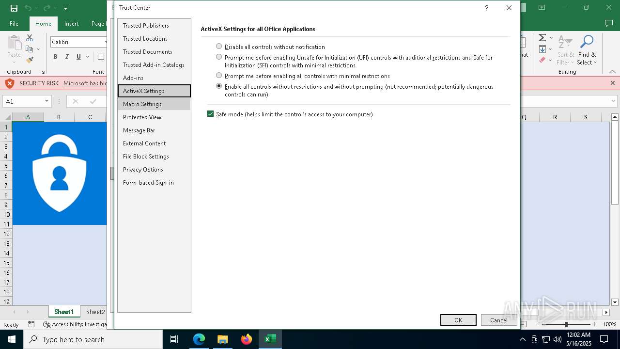Click the Fill down icon
This screenshot has width=620, height=349.
point(542,49)
